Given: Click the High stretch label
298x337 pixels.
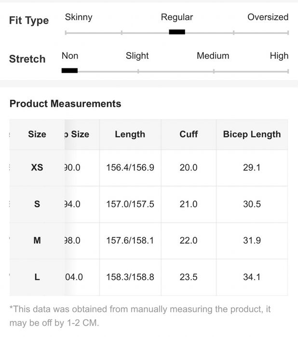Looking at the screenshot, I should click(x=279, y=56).
